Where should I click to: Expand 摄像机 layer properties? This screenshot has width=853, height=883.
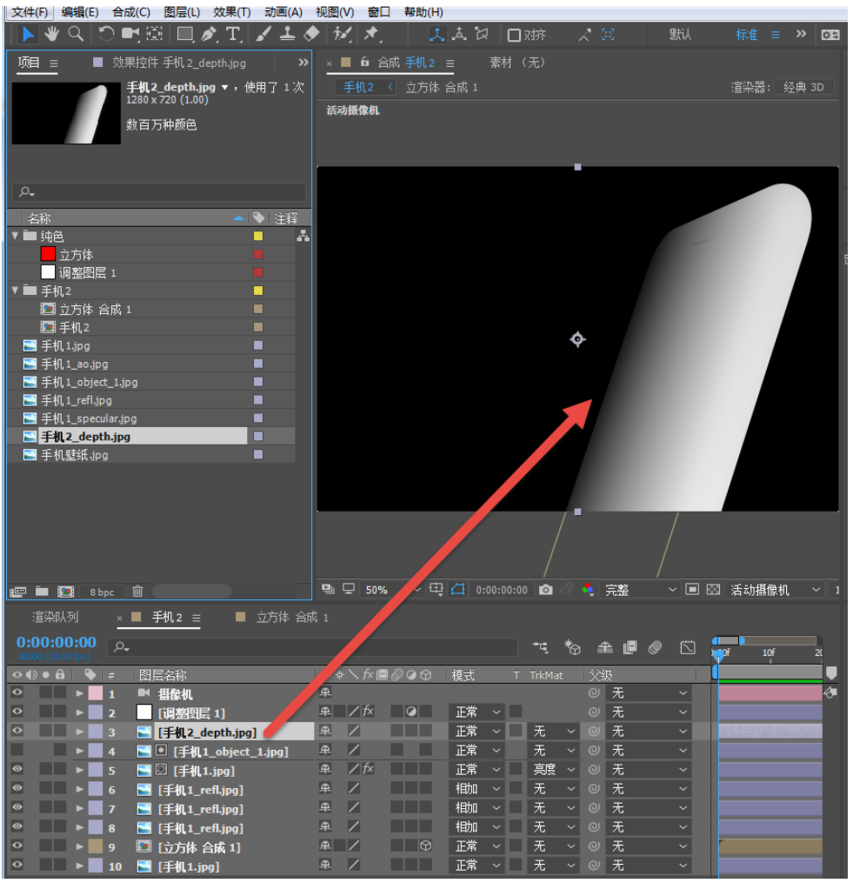tap(79, 694)
